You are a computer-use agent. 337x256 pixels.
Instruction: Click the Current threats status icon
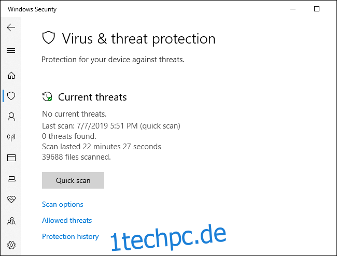pyautogui.click(x=47, y=96)
